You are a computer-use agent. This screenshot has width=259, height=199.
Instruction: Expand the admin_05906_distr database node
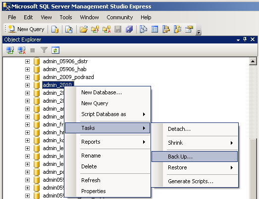(27, 61)
